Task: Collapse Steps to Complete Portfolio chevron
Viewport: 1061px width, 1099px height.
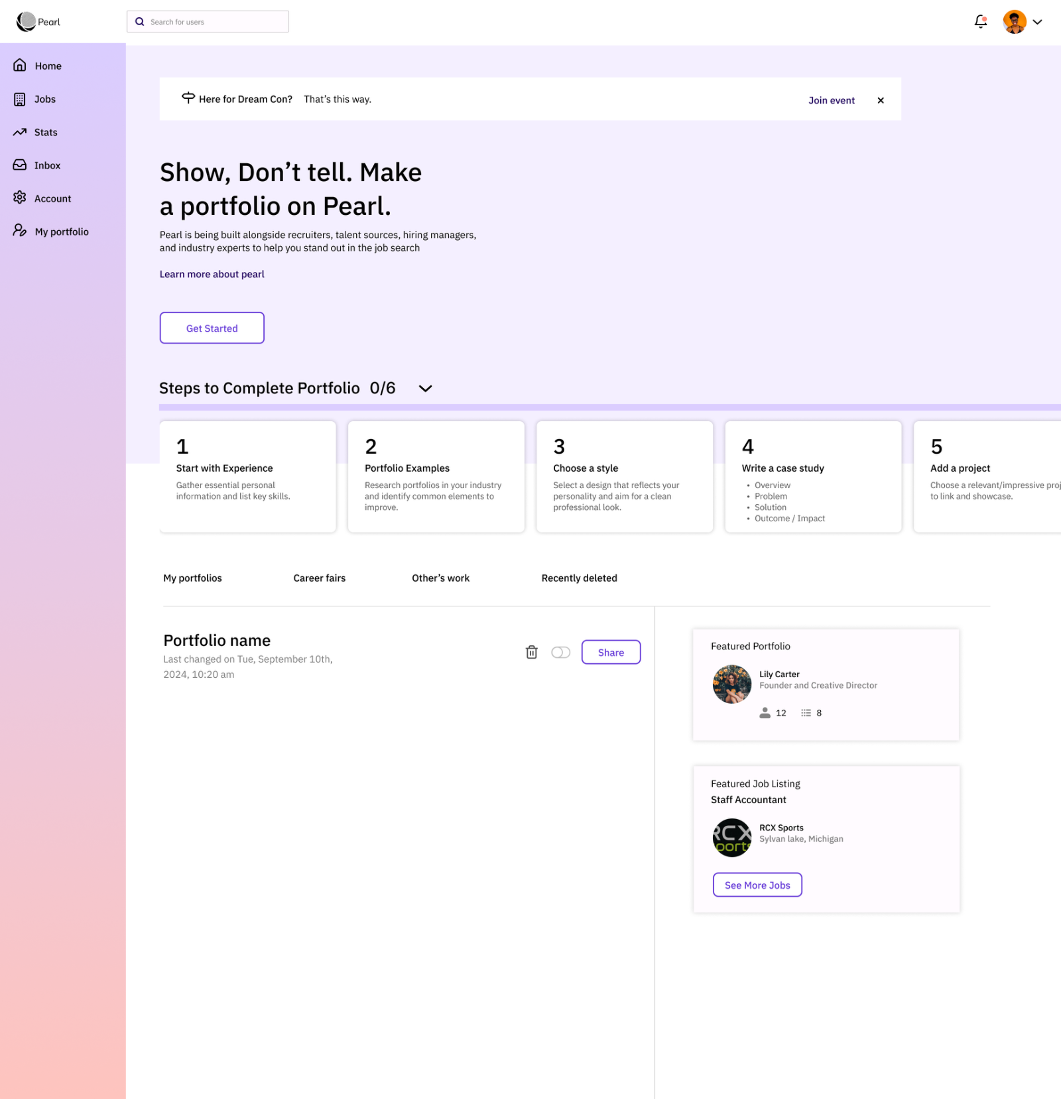Action: [x=426, y=389]
